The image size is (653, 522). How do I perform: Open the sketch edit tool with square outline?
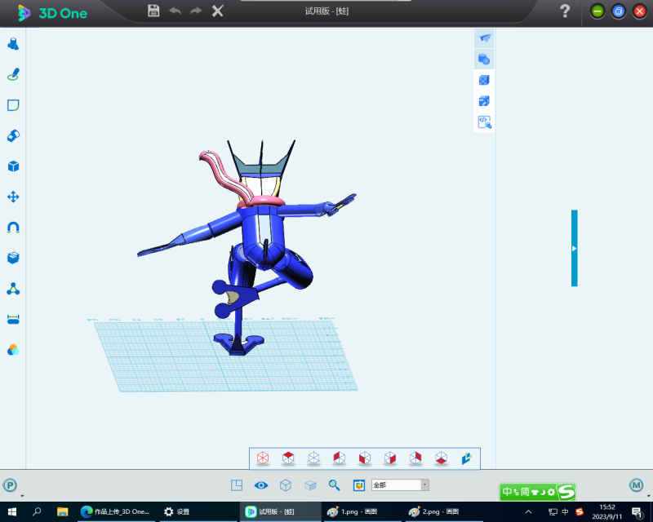[13, 105]
